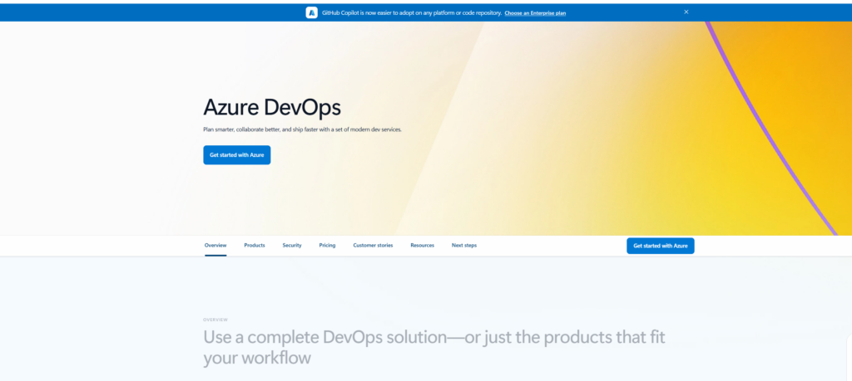Viewport: 852px width, 381px height.
Task: Click Get started with Azure in navigation bar
Action: [660, 246]
